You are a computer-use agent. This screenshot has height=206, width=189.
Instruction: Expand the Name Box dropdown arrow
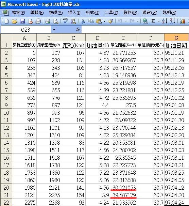coord(54,30)
